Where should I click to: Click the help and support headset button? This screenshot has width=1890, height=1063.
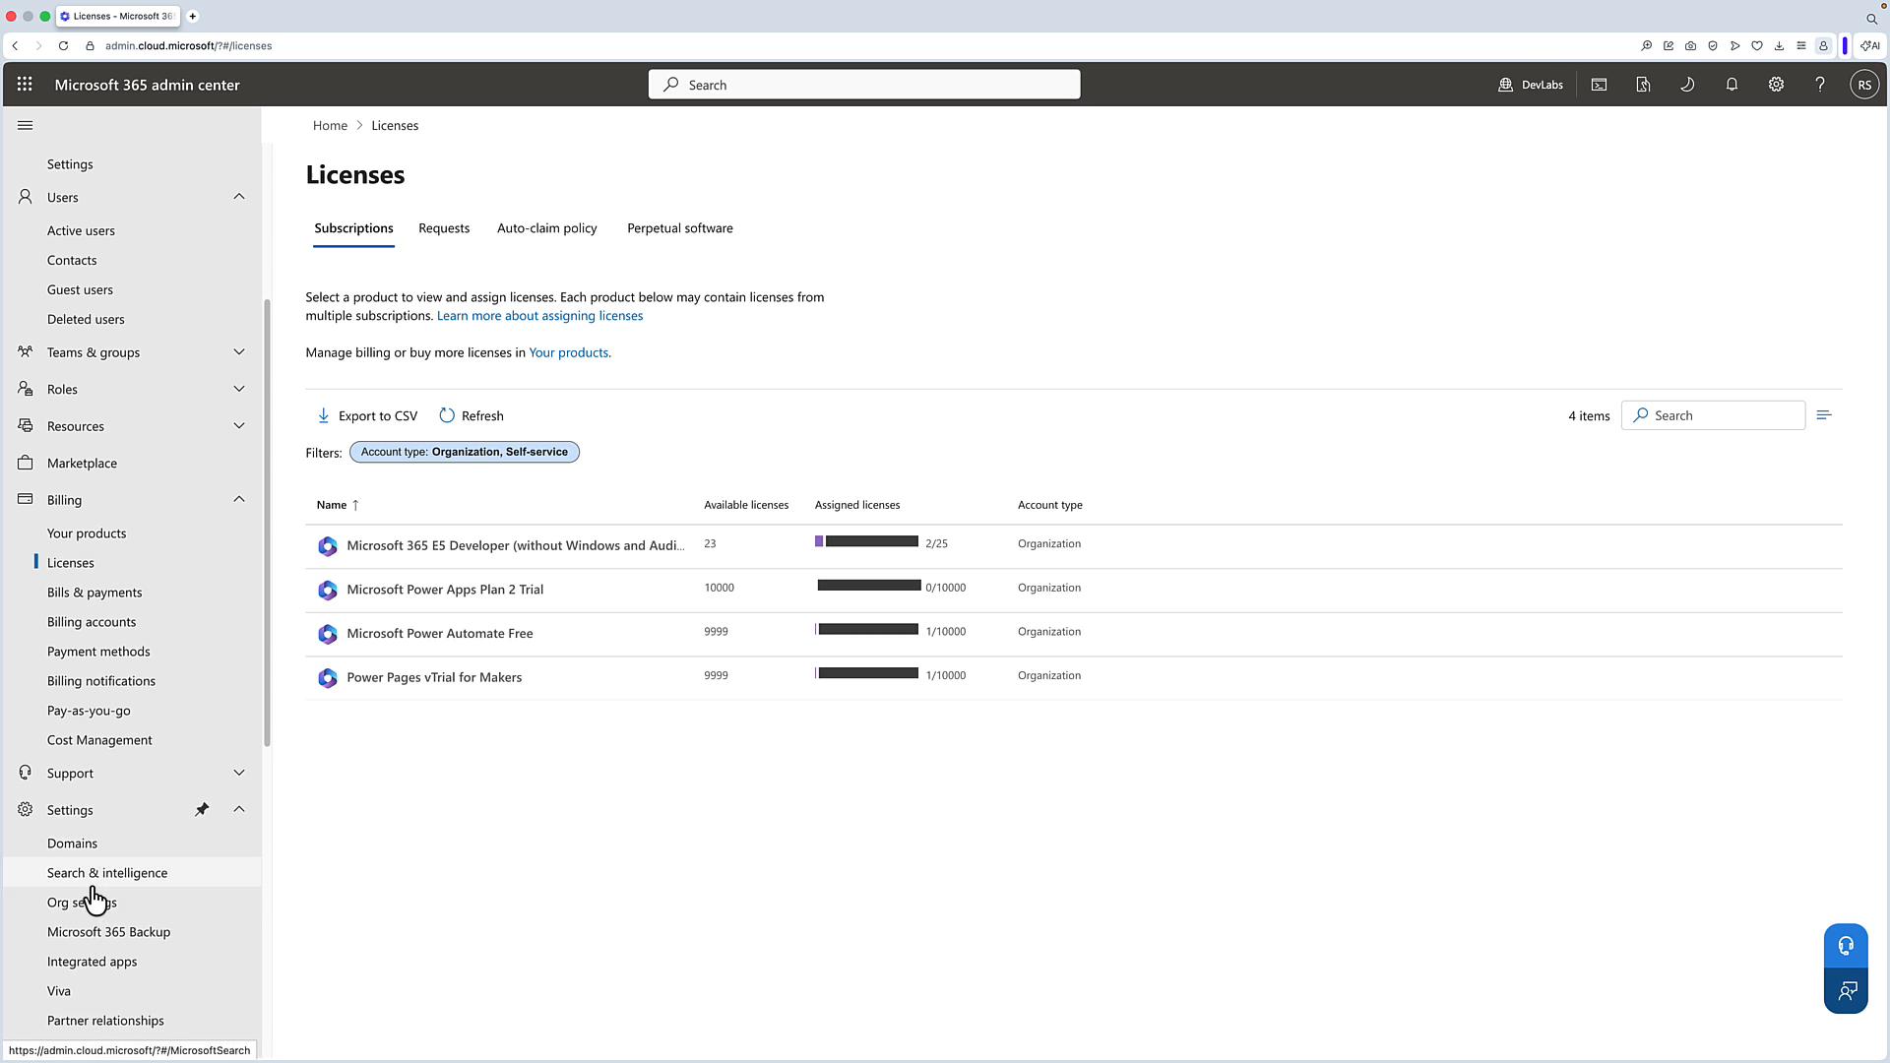1846,946
